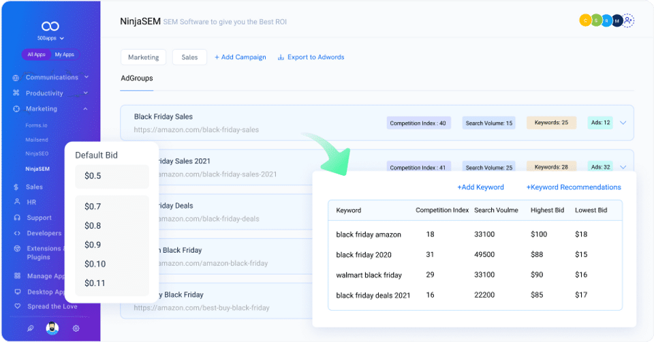Viewport: 654px width, 342px height.
Task: Click the Extensions & Plugins icon
Action: [17, 249]
